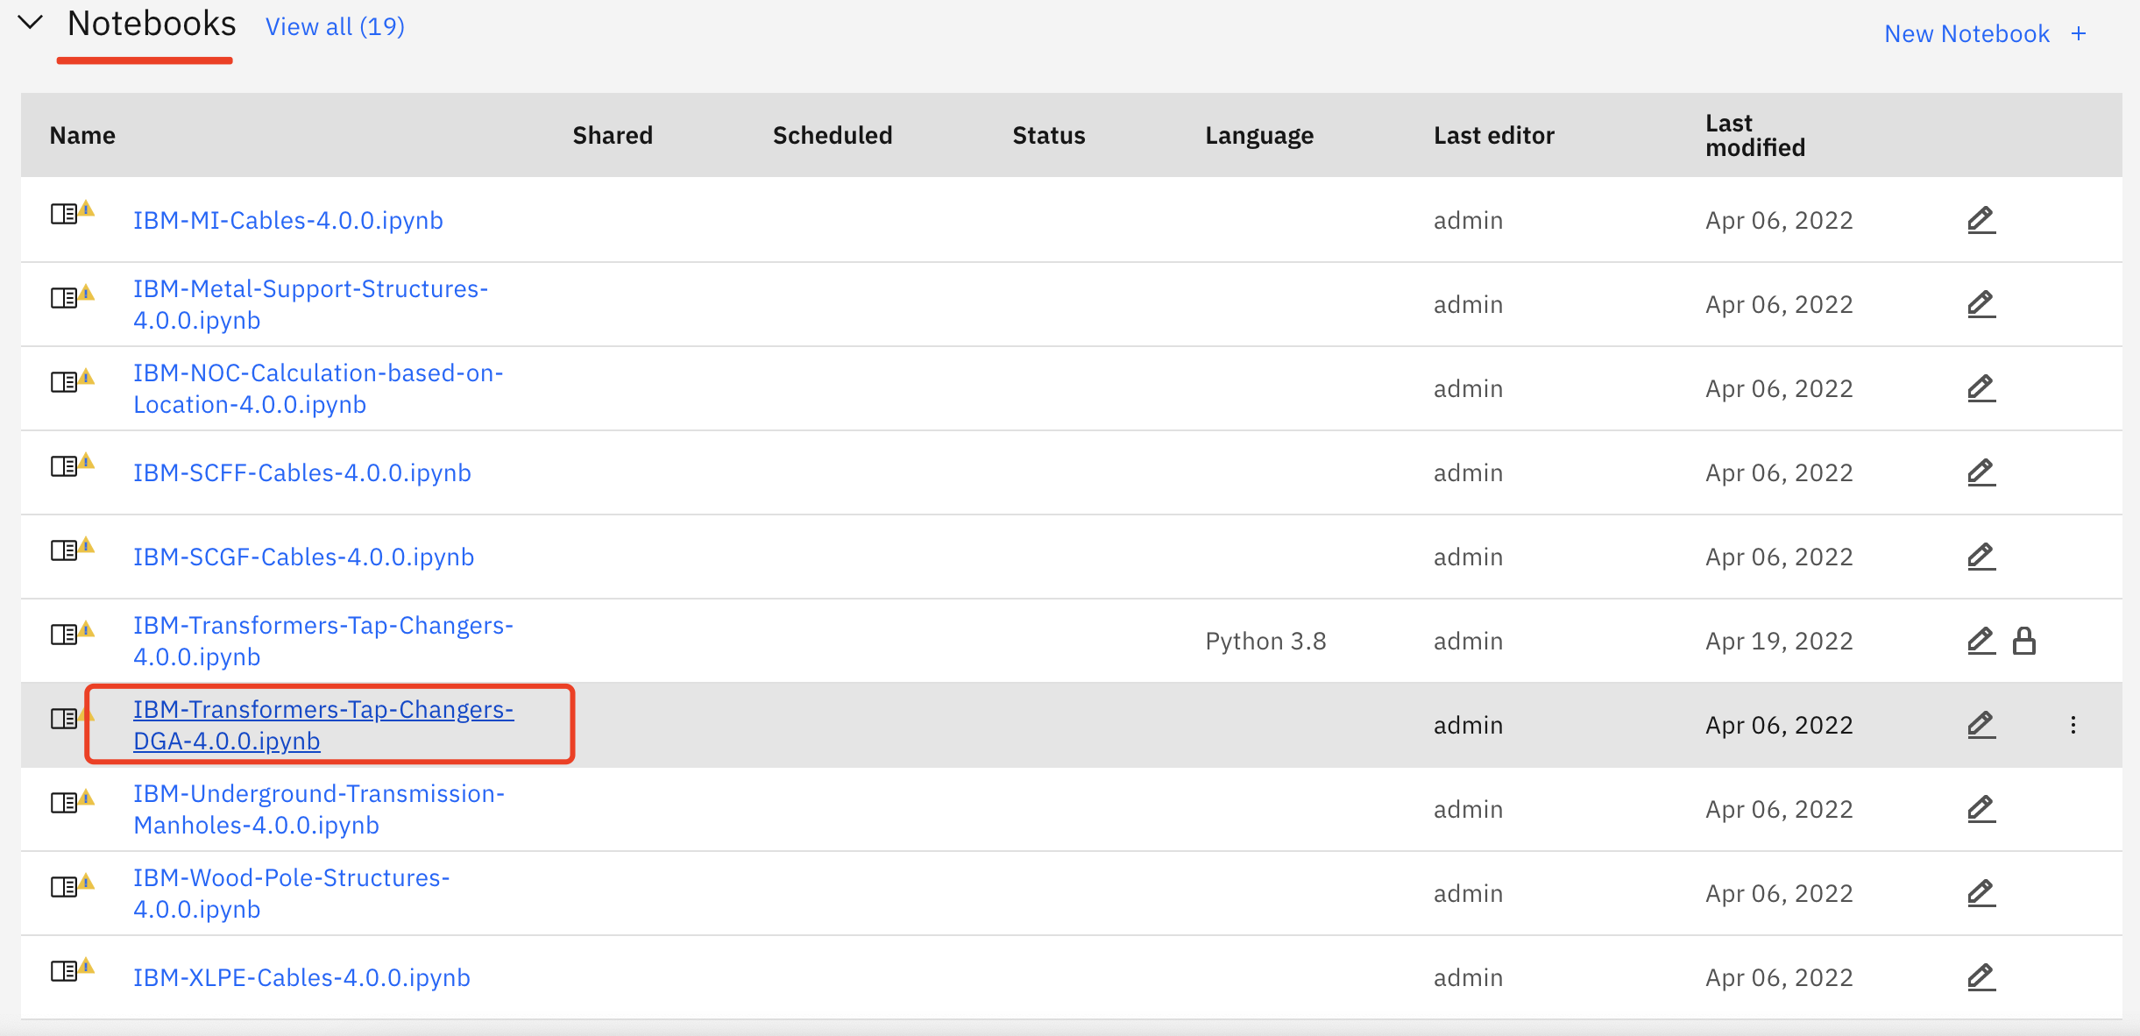Open IBM-SCGF-Cables-4.0.0.ipynb notebook

(303, 557)
